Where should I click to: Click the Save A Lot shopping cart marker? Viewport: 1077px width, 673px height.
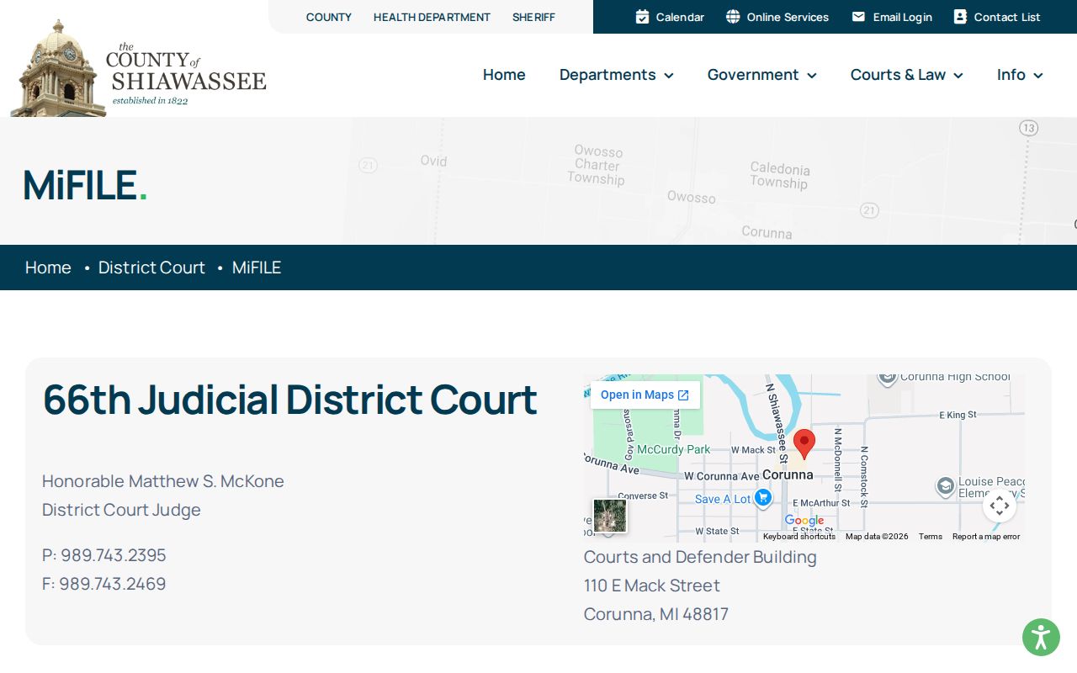(x=762, y=497)
